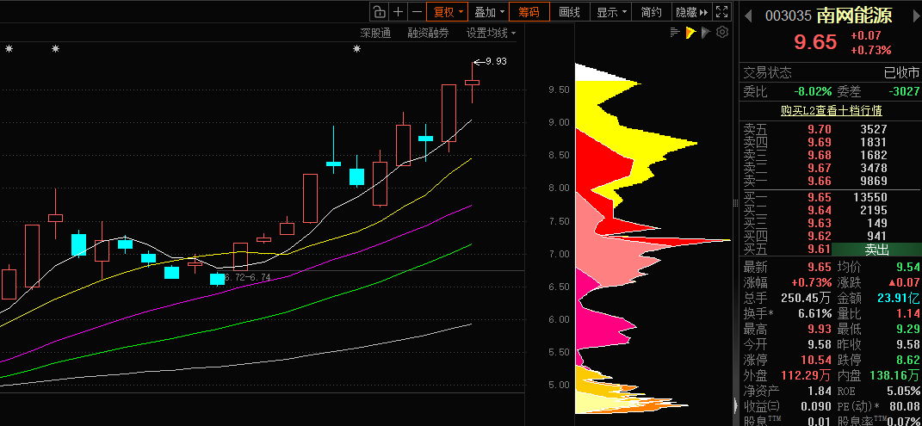Select the list-style chip distribution icon
This screenshot has width=922, height=426.
click(x=675, y=33)
